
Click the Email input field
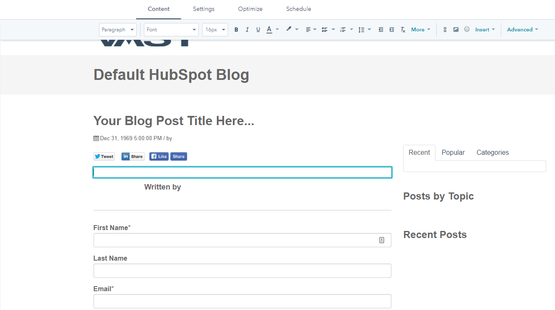[242, 301]
